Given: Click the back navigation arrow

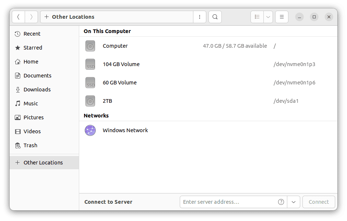Looking at the screenshot, I should pyautogui.click(x=18, y=17).
